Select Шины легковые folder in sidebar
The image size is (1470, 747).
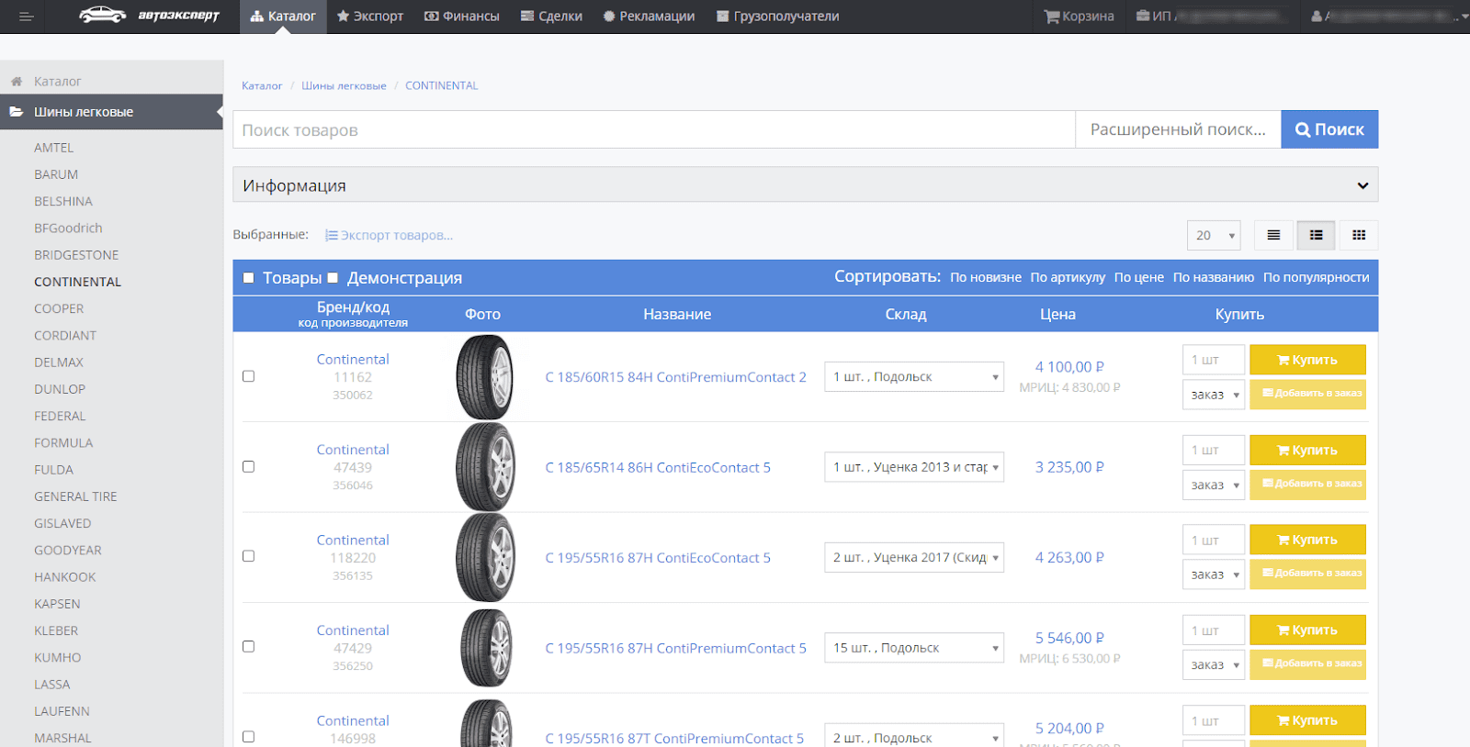(111, 112)
